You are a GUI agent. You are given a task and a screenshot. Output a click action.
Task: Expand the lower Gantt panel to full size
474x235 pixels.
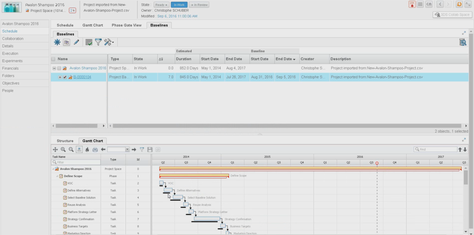coord(464,140)
